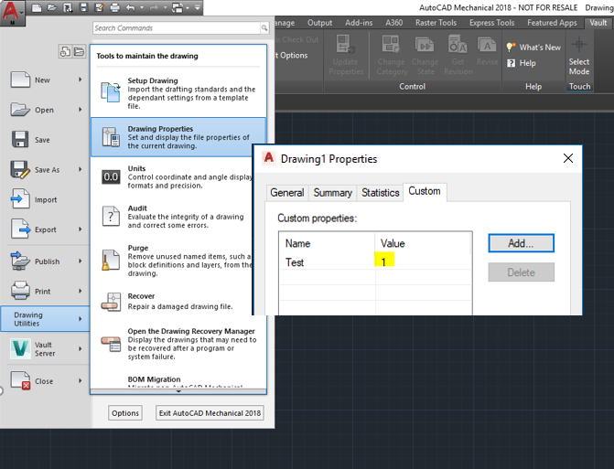
Task: Choose Audit from the tools list
Action: pyautogui.click(x=172, y=217)
